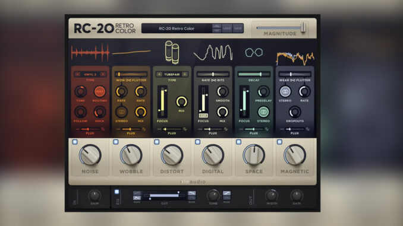Click the EQ CUT range bar
The width and height of the screenshot is (403, 226).
click(x=165, y=196)
